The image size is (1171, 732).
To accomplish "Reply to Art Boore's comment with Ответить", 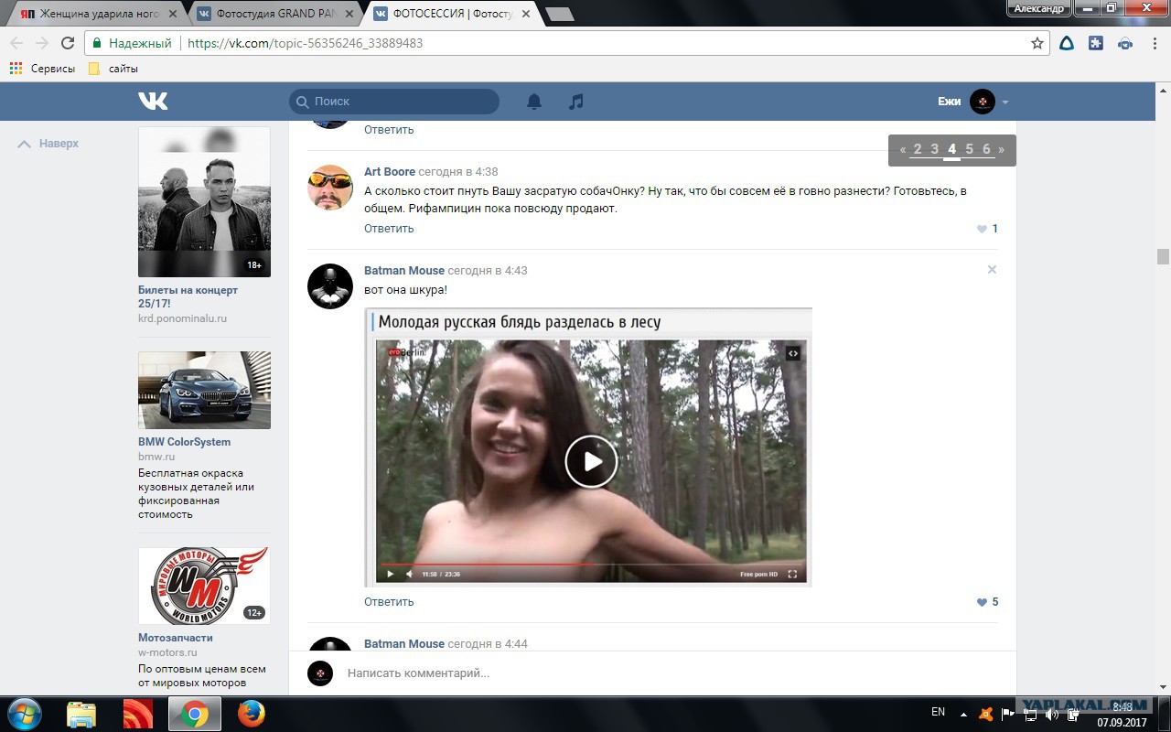I will (x=389, y=229).
